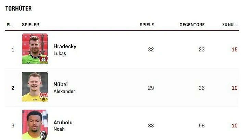This screenshot has height=140, width=250.
Task: Click the Bayer Leverkusen club badge
Action: pos(44,59)
